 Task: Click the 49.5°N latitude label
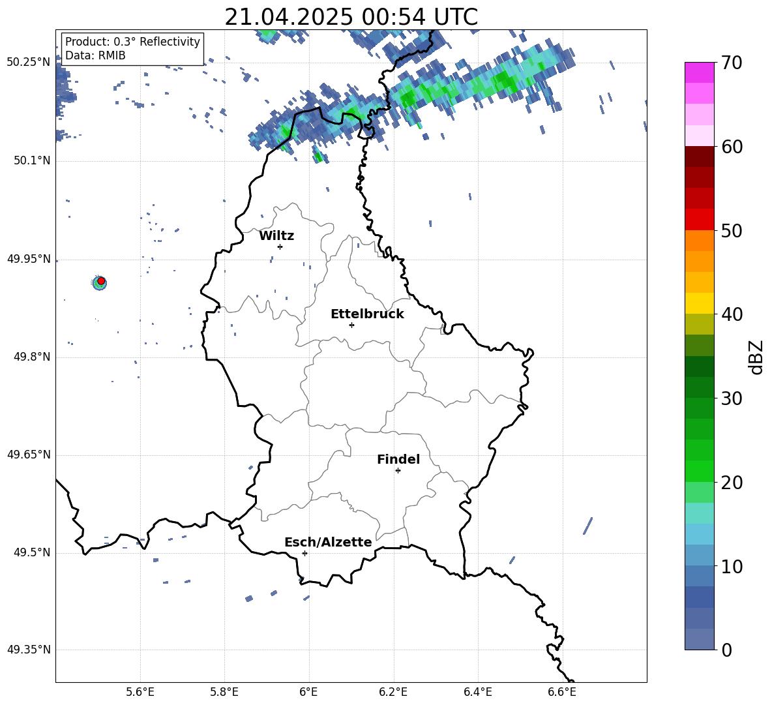[x=32, y=552]
